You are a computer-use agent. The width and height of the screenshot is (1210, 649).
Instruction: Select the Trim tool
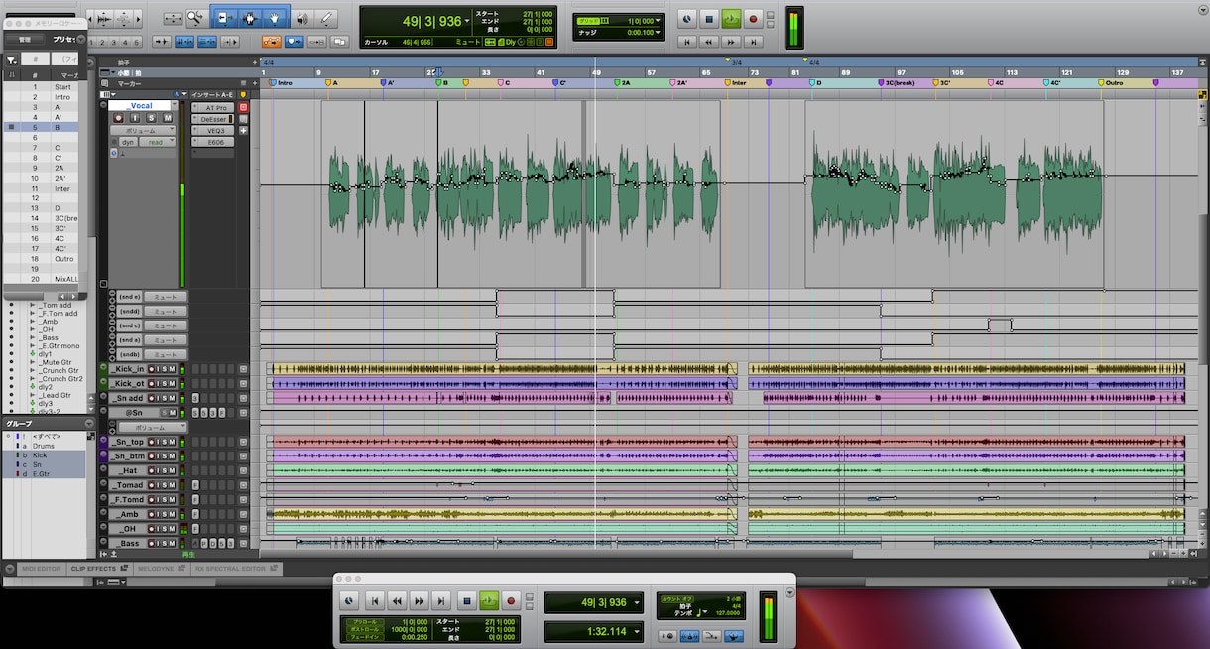tap(223, 18)
